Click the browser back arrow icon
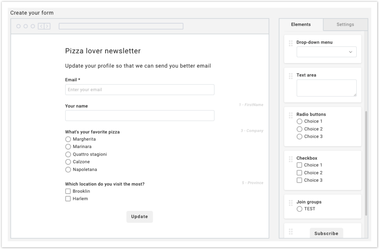The height and width of the screenshot is (249, 379). pyautogui.click(x=41, y=26)
